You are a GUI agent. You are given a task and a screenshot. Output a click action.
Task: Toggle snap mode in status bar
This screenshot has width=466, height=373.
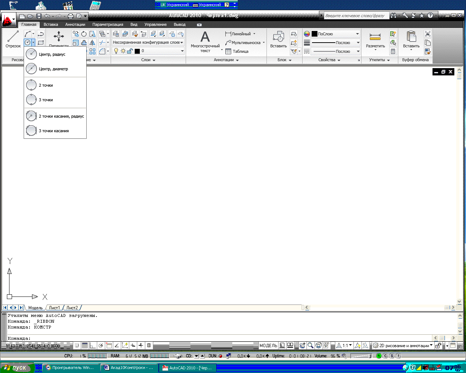pyautogui.click(x=77, y=345)
